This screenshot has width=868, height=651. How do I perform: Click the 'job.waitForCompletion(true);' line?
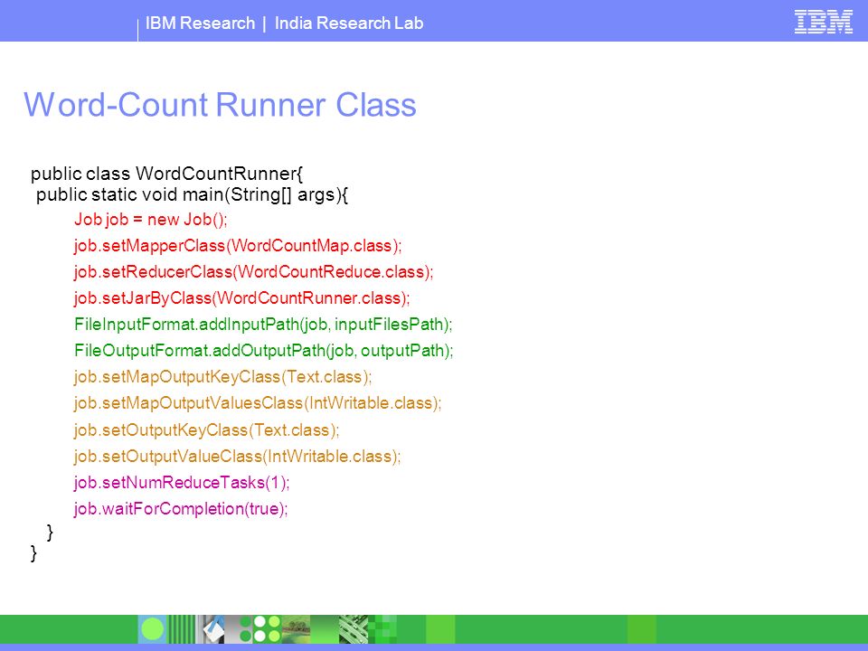pos(181,509)
